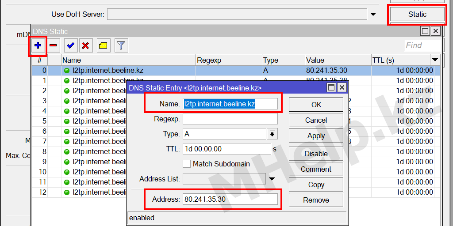This screenshot has height=226, width=453.
Task: Select row number 11
Action: [42, 182]
